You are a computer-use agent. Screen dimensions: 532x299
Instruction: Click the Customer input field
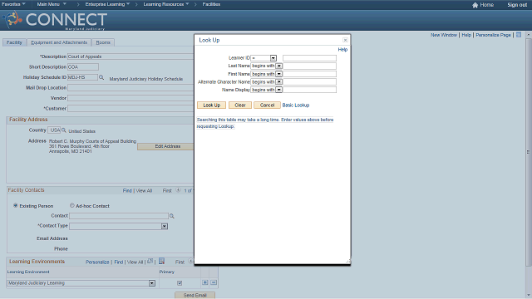[x=131, y=109]
